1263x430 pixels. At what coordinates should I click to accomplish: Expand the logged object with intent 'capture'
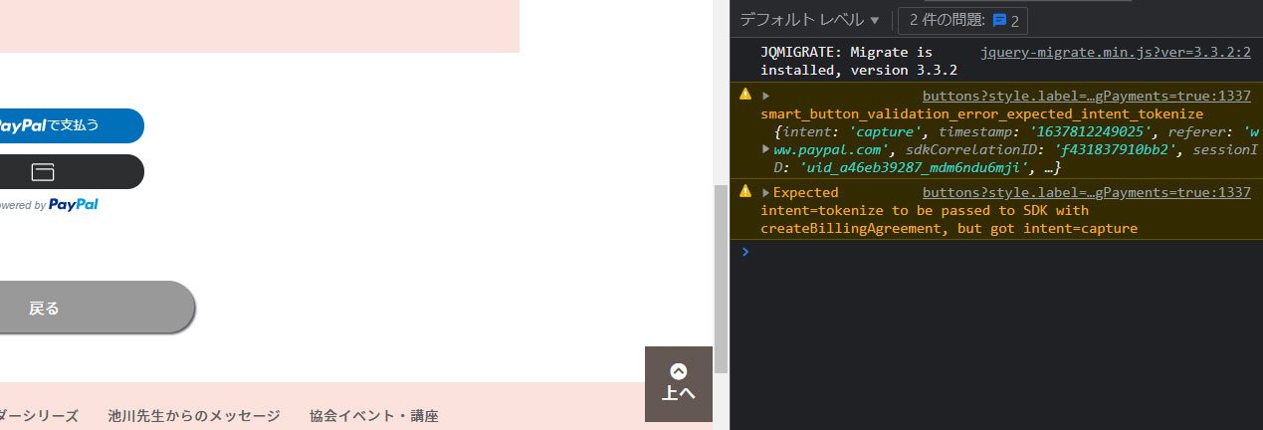[x=765, y=148]
